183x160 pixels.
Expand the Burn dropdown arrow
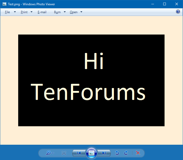[x=65, y=12]
